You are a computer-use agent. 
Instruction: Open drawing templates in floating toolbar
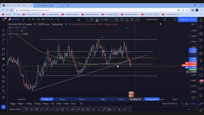(92, 19)
